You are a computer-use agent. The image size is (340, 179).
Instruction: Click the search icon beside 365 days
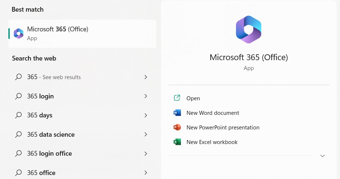coord(19,115)
